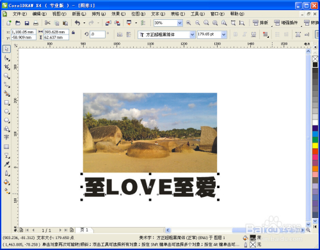Select the Smart Fill tool in toolbox
The height and width of the screenshot is (250, 320).
pyautogui.click(x=6, y=93)
